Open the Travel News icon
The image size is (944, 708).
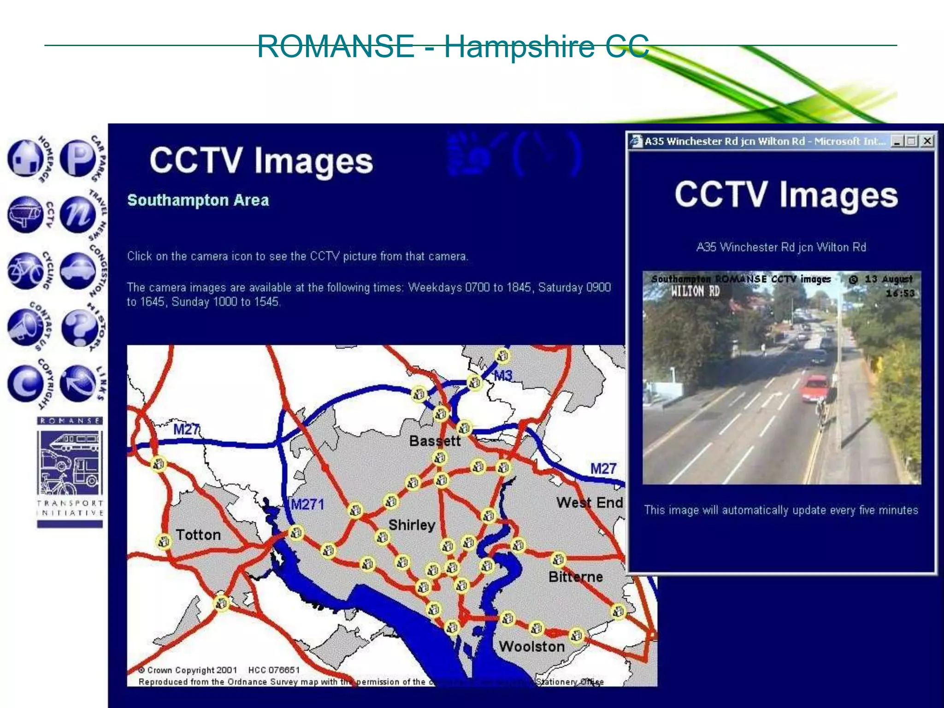coord(77,214)
